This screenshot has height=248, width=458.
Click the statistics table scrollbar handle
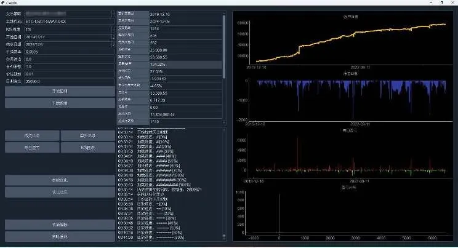pos(224,47)
